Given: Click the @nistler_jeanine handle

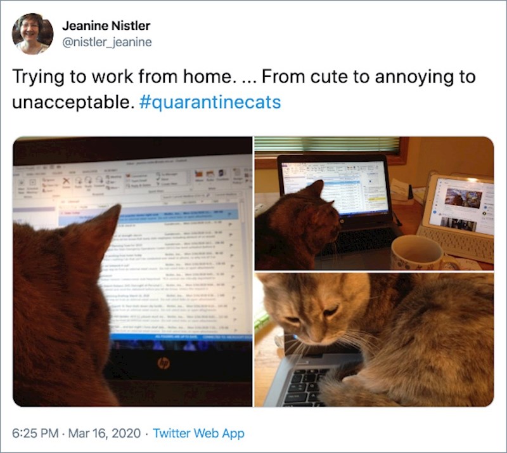Looking at the screenshot, I should tap(106, 42).
